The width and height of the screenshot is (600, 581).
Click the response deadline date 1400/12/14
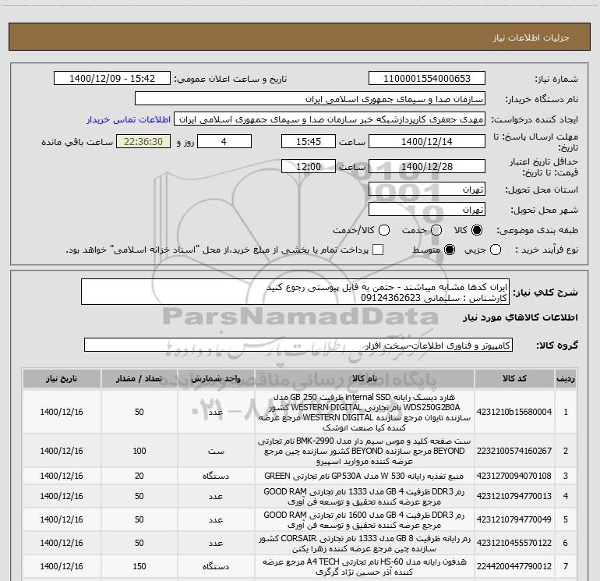coord(427,141)
